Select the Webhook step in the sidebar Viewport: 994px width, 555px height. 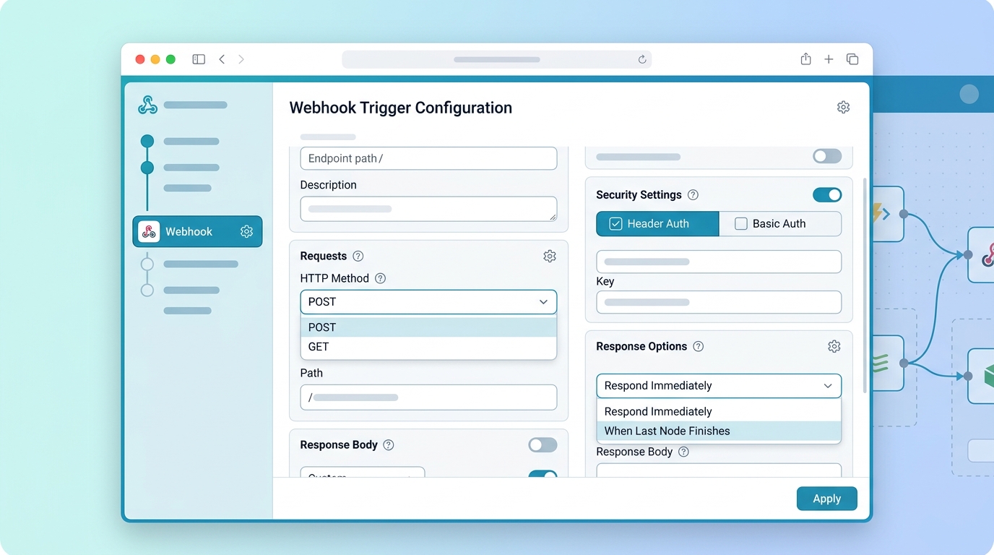197,231
